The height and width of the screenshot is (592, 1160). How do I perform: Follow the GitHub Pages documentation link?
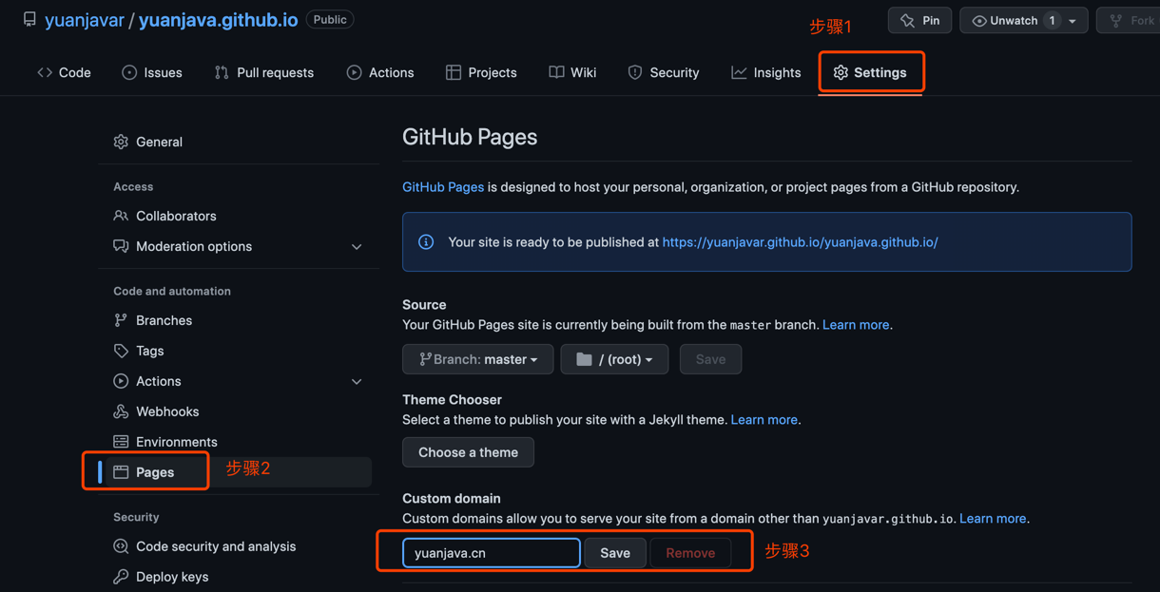click(x=443, y=187)
